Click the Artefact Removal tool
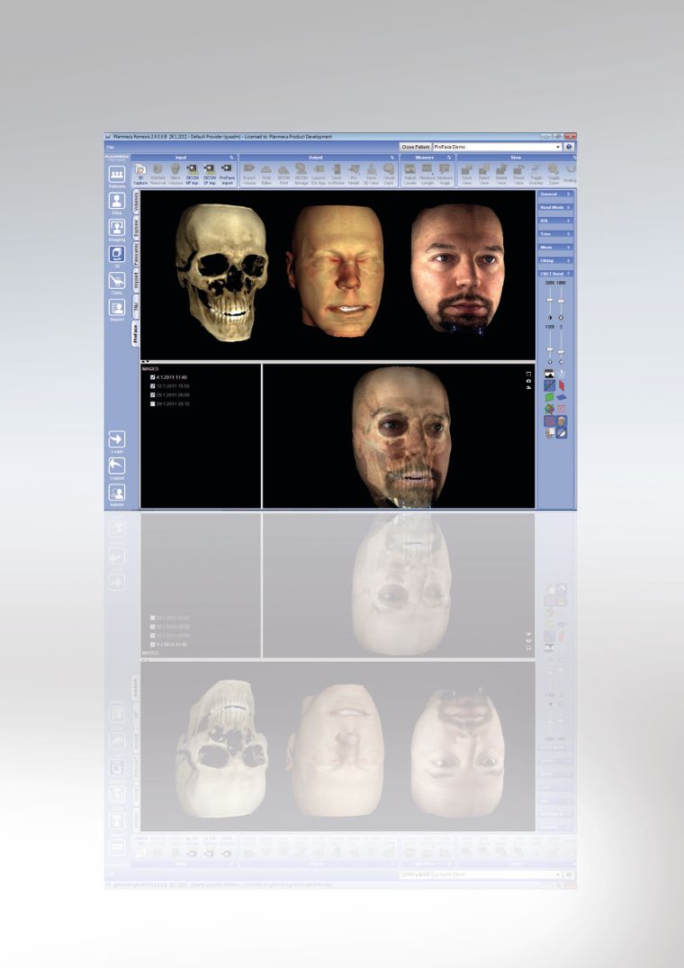This screenshot has height=968, width=684. point(157,174)
